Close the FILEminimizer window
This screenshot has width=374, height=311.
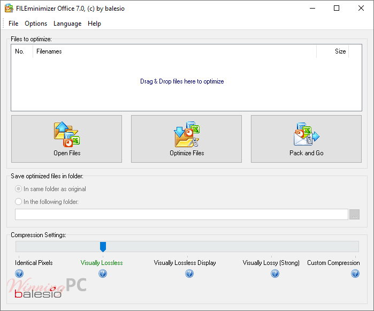click(361, 9)
